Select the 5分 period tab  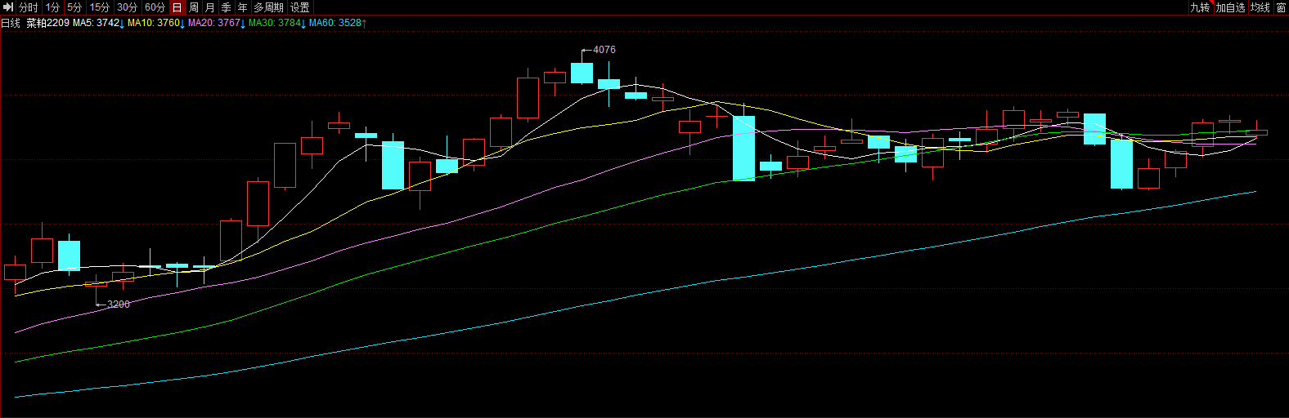point(74,7)
